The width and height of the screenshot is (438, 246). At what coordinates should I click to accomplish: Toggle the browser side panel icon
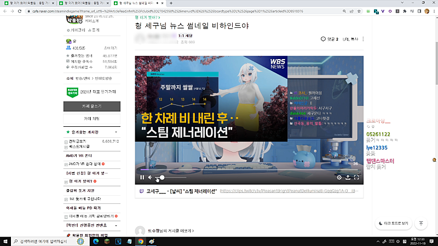[x=419, y=11]
